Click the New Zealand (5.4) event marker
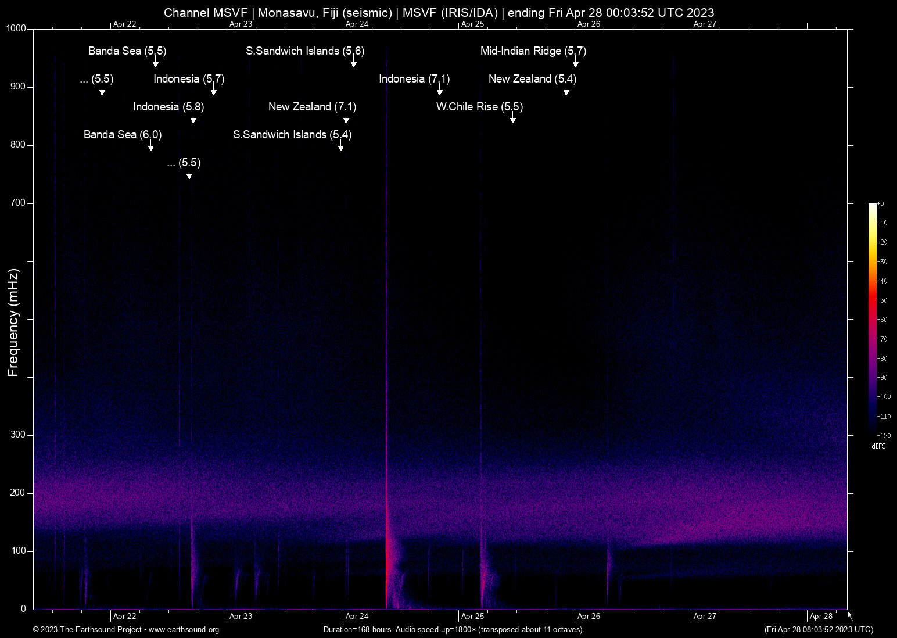This screenshot has width=897, height=638. tap(566, 91)
